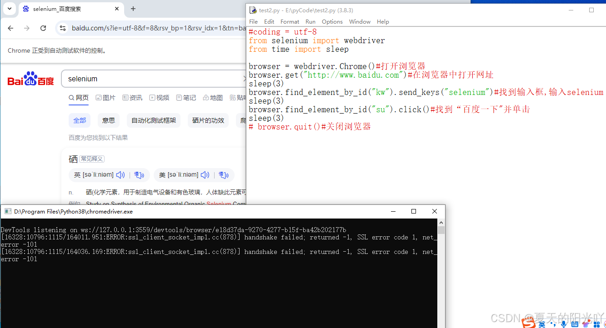
Task: Click the webdriver.Chrome() code line
Action: (x=337, y=66)
